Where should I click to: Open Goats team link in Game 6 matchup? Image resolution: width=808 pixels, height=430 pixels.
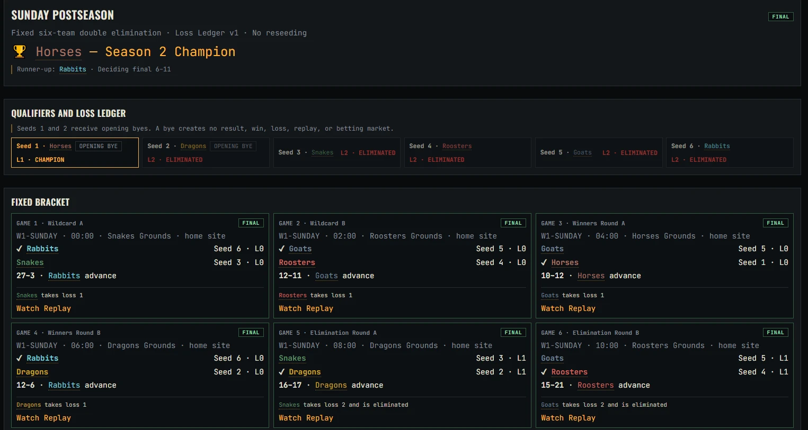coord(552,358)
